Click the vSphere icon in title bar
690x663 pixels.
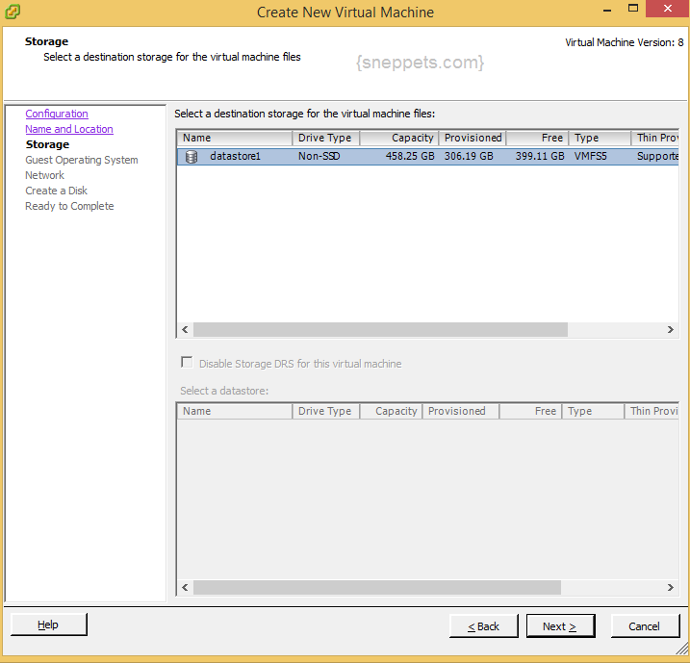point(13,12)
